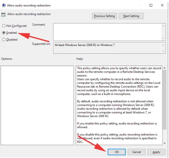Screen dimensions: 169x158
Task: Click the Help pane scroll up arrow
Action: tap(165, 68)
